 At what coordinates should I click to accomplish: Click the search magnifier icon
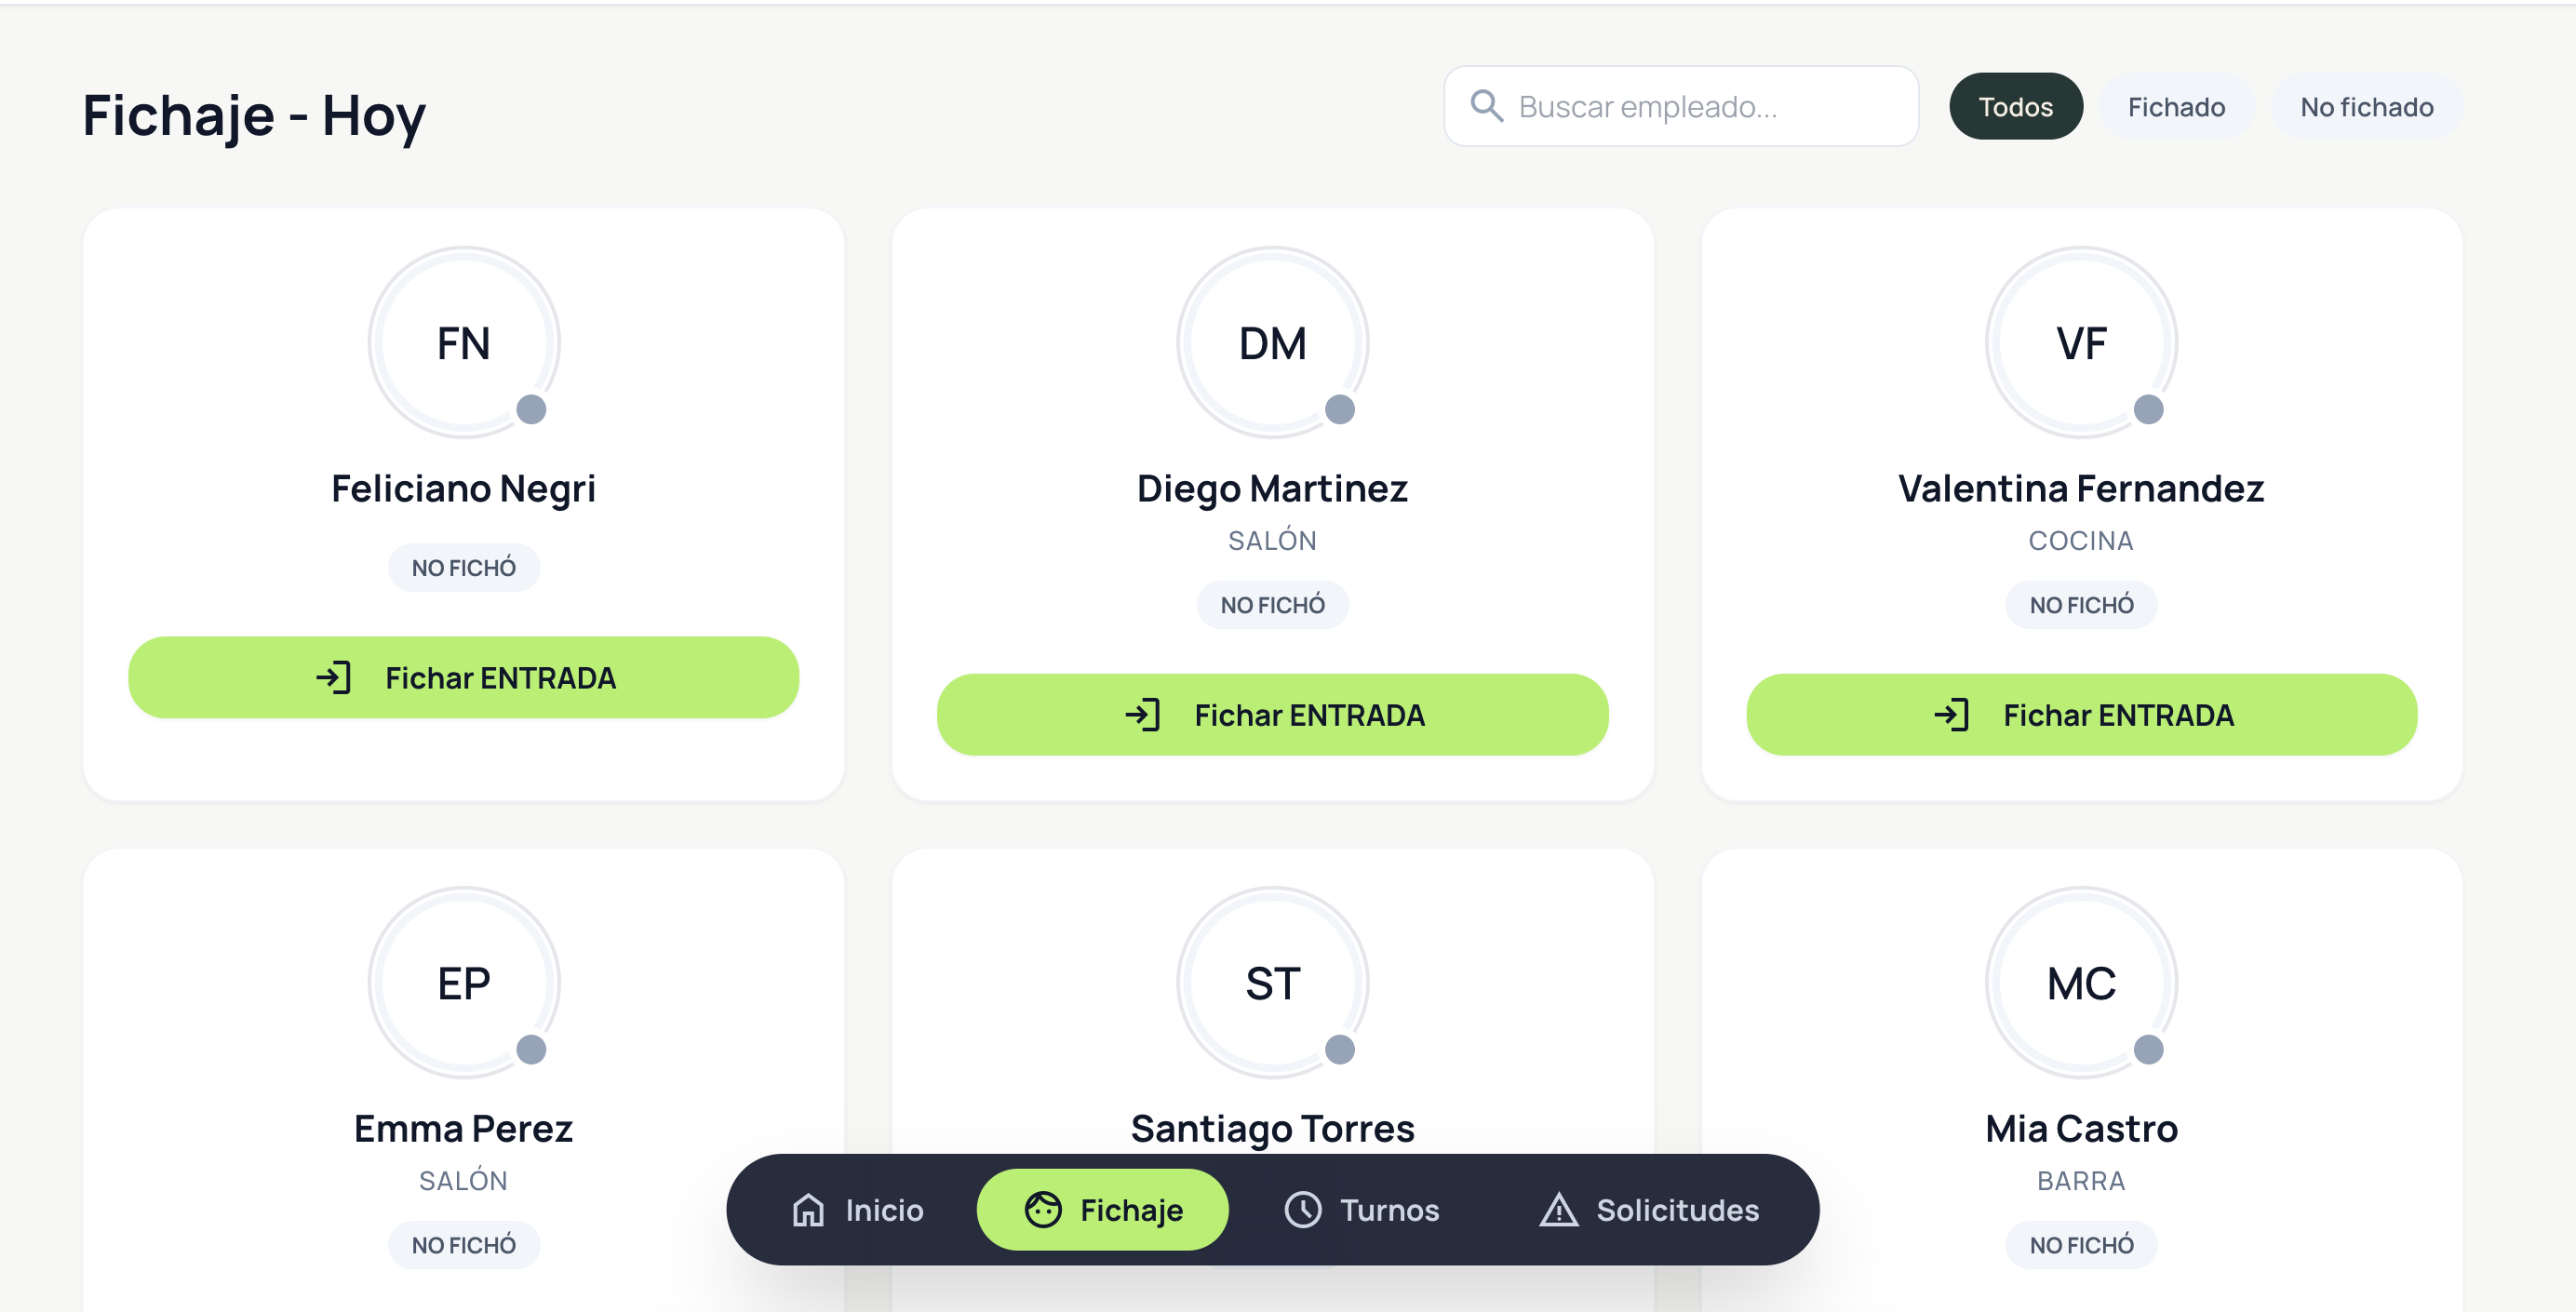click(x=1486, y=106)
